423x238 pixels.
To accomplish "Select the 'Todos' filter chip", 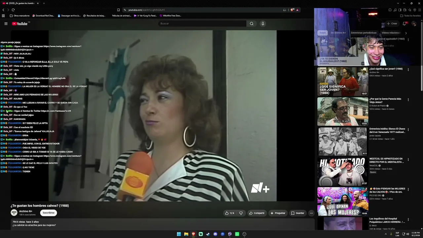I will (323, 33).
